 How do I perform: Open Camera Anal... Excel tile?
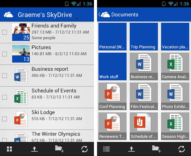tap(175, 66)
